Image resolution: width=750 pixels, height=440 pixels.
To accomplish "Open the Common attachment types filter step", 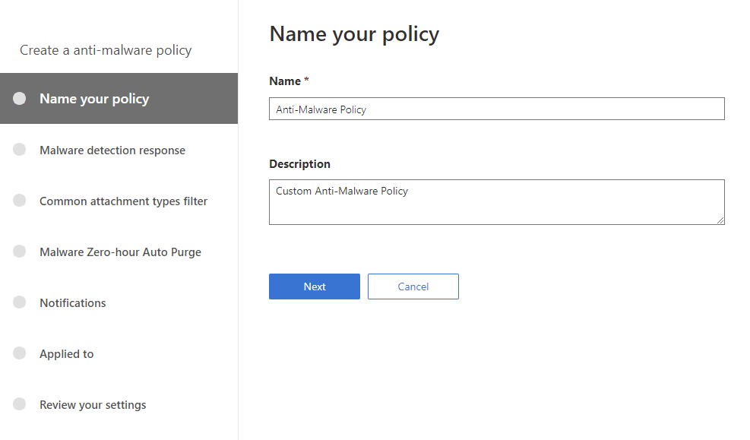I will [x=123, y=201].
